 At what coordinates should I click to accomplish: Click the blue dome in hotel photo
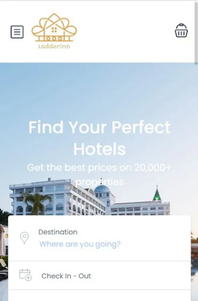102,189
